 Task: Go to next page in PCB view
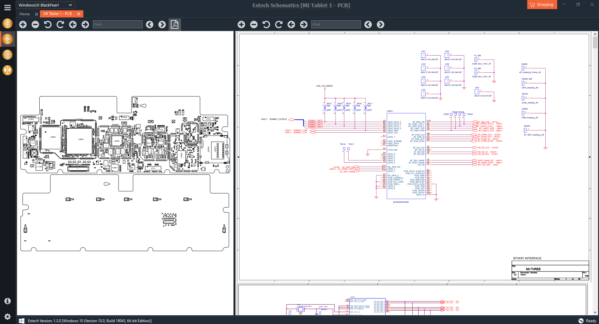click(x=85, y=24)
